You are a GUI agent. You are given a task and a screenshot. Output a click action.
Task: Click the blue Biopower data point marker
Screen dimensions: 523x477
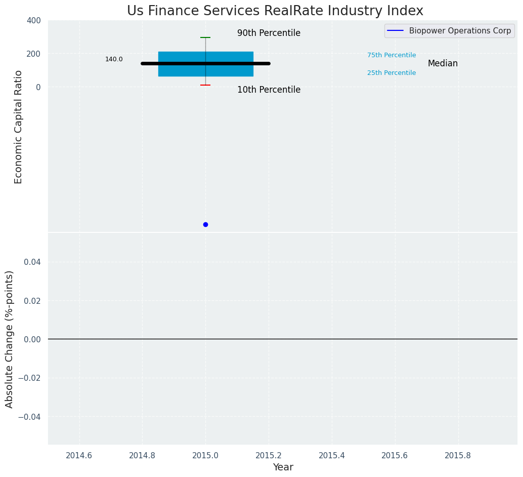(x=205, y=224)
